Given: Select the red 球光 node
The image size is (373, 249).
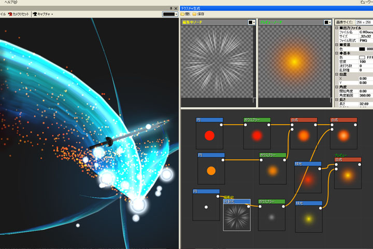Looking at the screenshot, I should point(308,177).
